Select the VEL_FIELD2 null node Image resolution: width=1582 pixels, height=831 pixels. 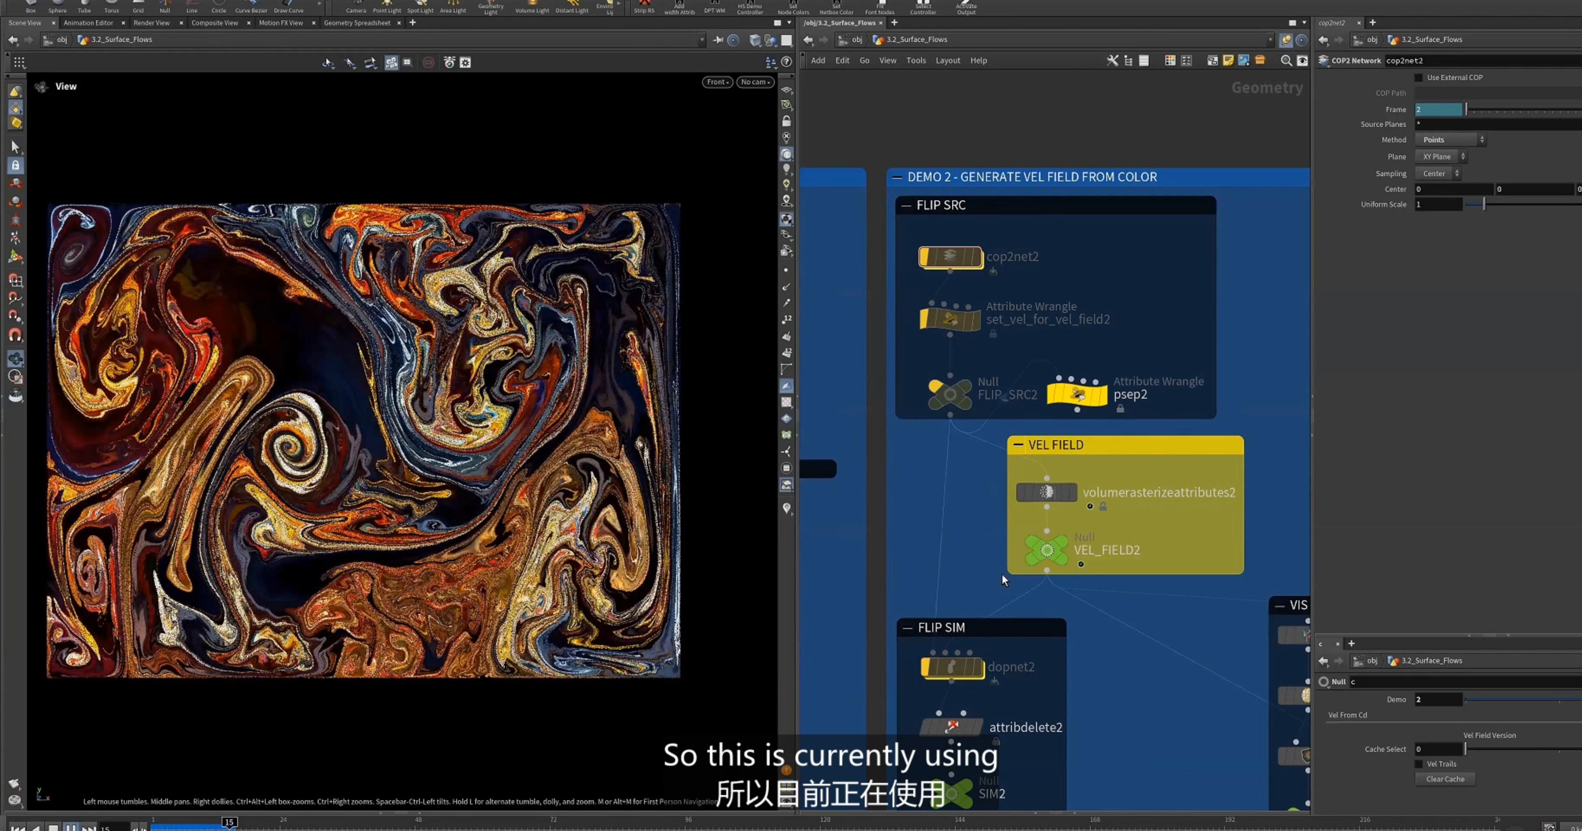(1047, 550)
